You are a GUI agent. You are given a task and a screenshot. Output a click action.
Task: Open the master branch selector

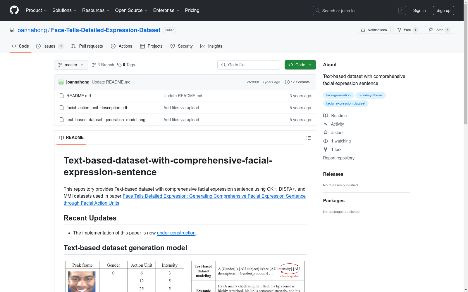(x=71, y=65)
